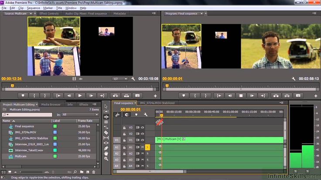Choose the Hand tool
The image size is (321, 180).
pos(106,153)
